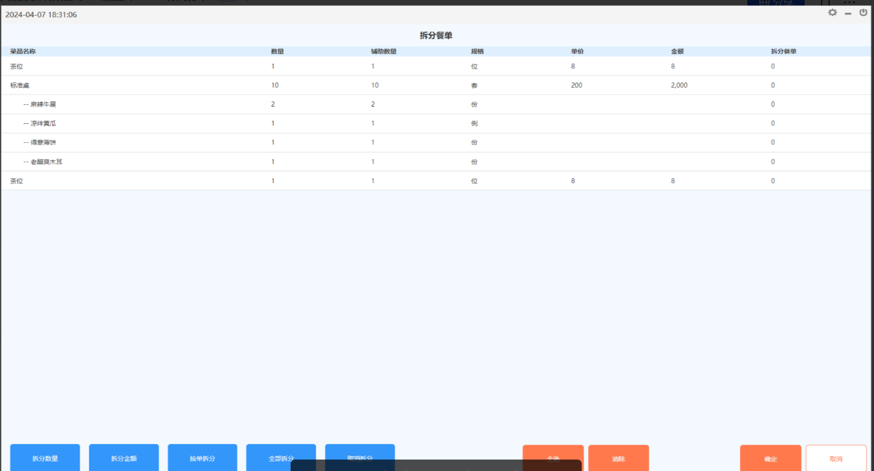Select the 得意薄饼 row
Viewport: 874px width, 471px height.
43,142
